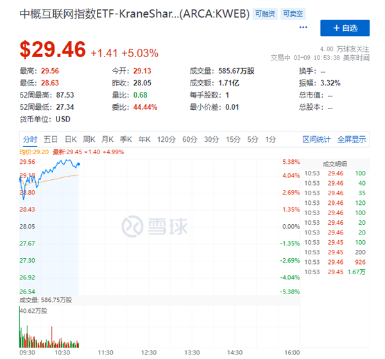This screenshot has width=385, height=359.
Task: Select the 年K chart tab
Action: click(144, 139)
